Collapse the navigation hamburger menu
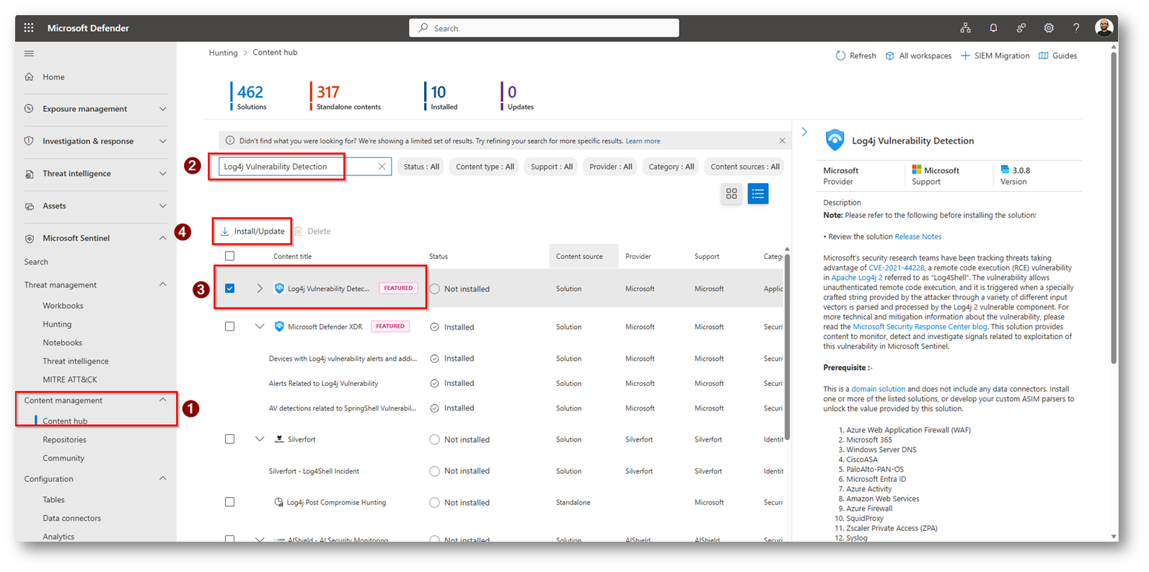The width and height of the screenshot is (1149, 572). pos(29,53)
